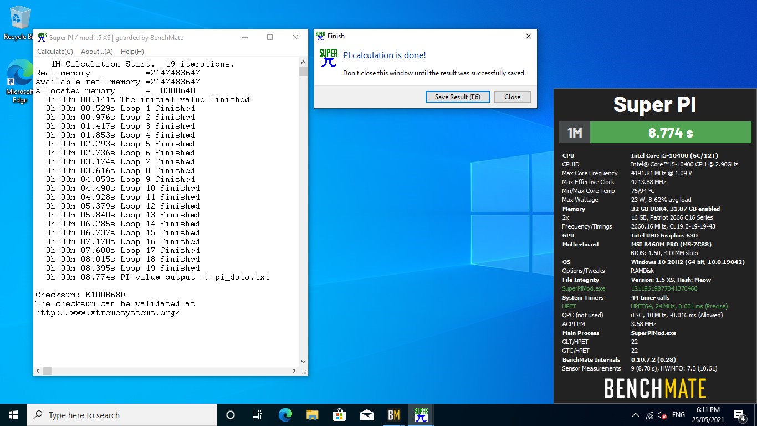Click the Allocated memory line
This screenshot has height=426, width=757.
[115, 90]
